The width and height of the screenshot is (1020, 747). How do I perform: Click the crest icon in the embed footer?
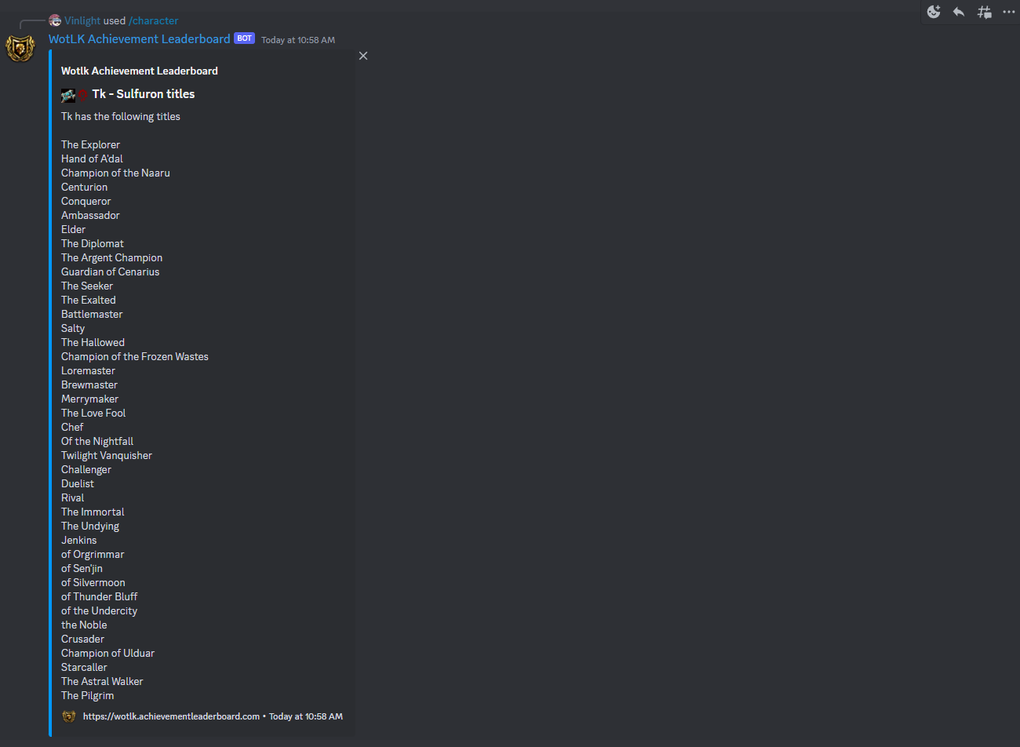pos(69,716)
